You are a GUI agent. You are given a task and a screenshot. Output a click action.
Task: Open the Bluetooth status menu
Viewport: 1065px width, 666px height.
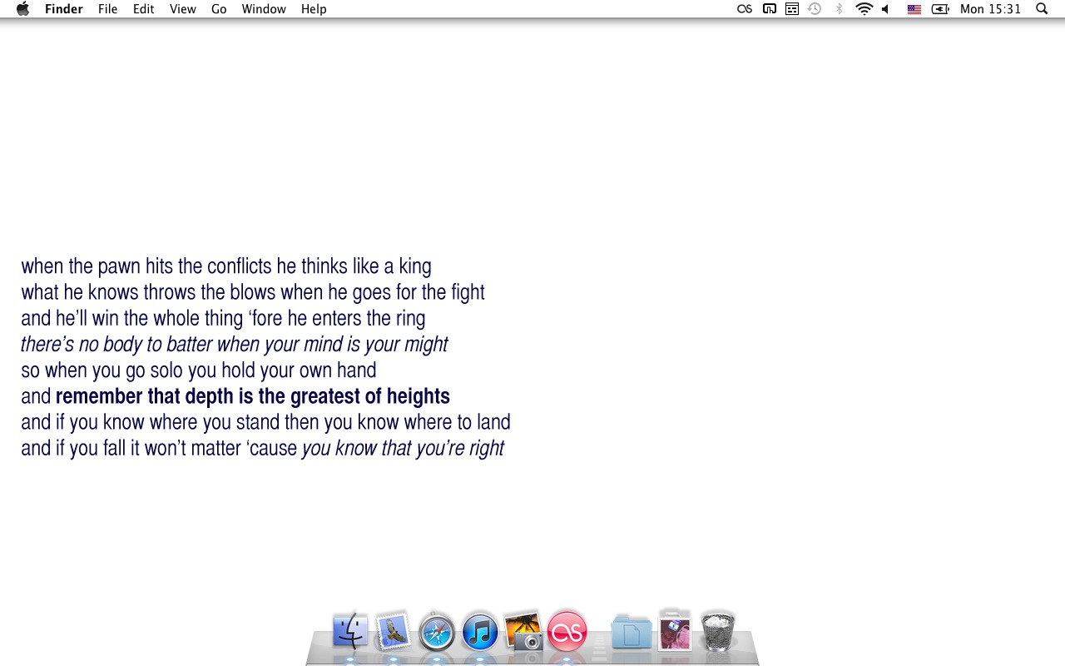(839, 9)
